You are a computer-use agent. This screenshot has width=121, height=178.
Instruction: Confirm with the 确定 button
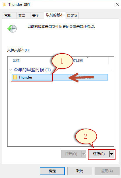coord(52,171)
